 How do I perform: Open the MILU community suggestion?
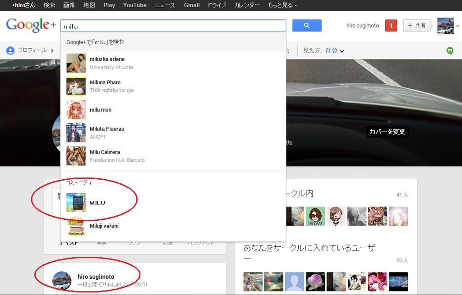pyautogui.click(x=173, y=202)
